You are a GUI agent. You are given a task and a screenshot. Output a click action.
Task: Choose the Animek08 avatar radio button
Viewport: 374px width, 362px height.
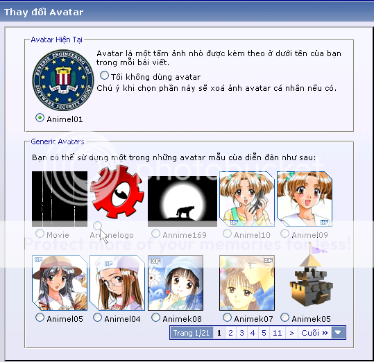155,318
